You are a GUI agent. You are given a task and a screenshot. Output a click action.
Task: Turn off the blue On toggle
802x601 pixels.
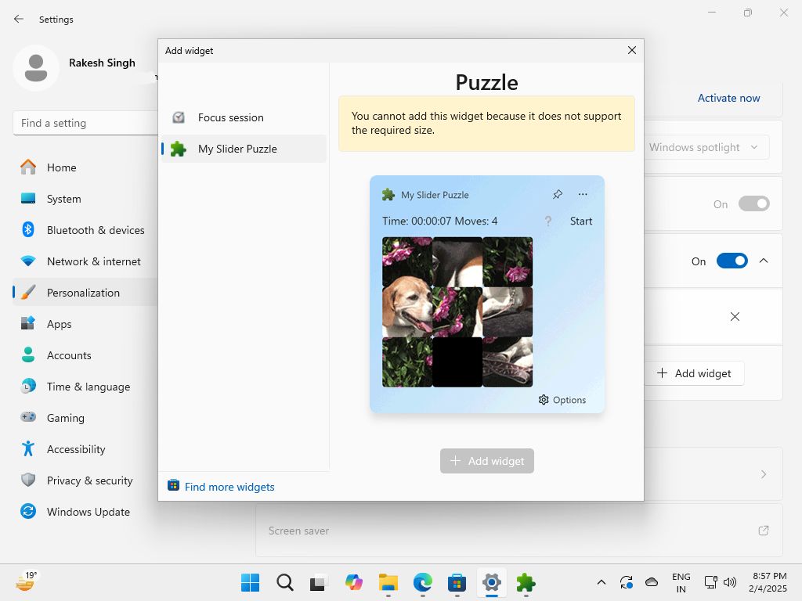[x=732, y=261]
